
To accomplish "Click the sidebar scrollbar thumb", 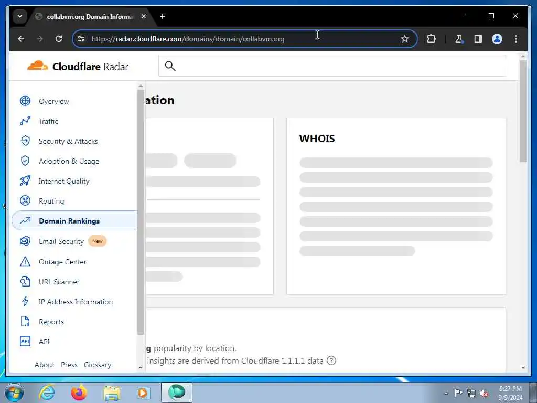I will click(x=141, y=212).
